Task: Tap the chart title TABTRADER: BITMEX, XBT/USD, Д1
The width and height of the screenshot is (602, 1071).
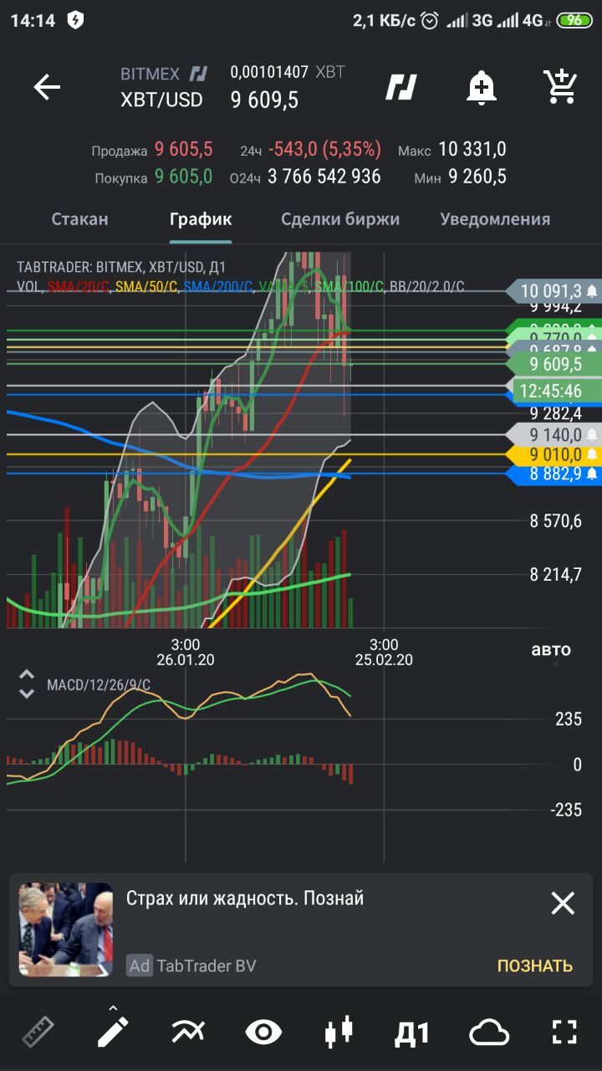Action: click(121, 268)
